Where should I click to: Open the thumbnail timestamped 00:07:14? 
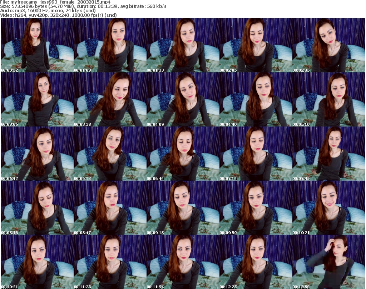coord(256,154)
